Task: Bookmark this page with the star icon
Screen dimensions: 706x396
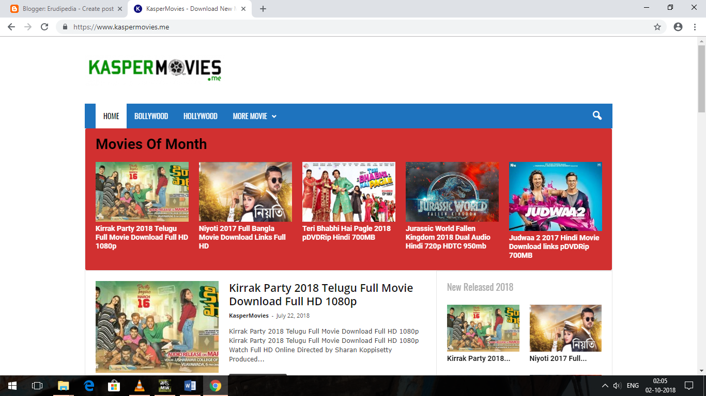Action: [x=657, y=27]
